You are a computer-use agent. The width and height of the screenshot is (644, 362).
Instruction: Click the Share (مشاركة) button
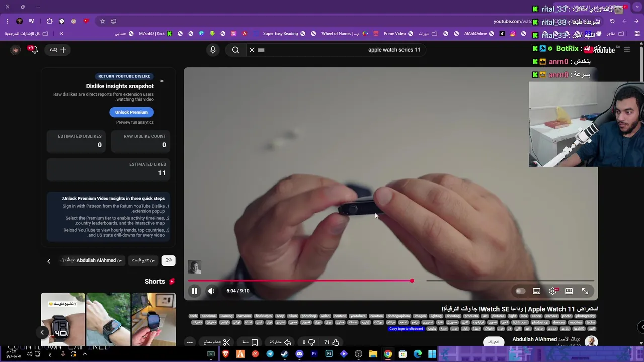coord(280,342)
